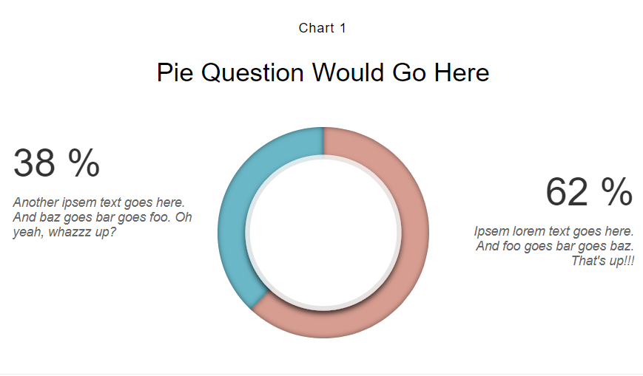Screen dimensions: 643x376
Task: Click the white center of the donut chart
Action: click(323, 233)
